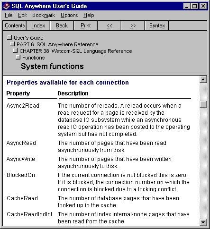Click the CHAPTER 38 topic button icon
This screenshot has height=229, width=210.
tap(15, 51)
